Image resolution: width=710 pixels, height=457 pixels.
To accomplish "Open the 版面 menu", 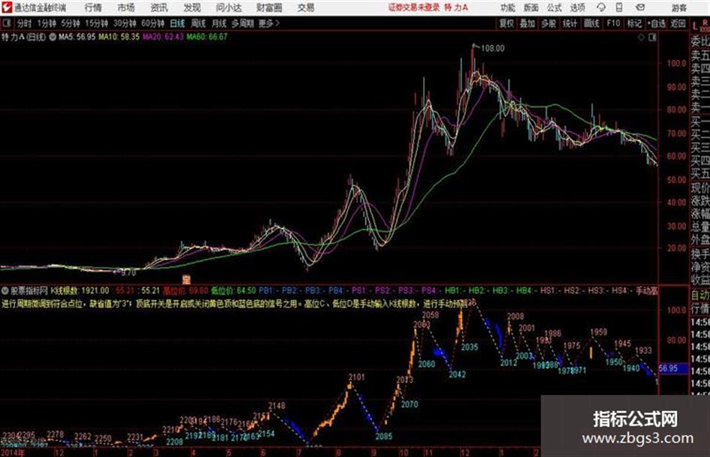I will coord(531,8).
